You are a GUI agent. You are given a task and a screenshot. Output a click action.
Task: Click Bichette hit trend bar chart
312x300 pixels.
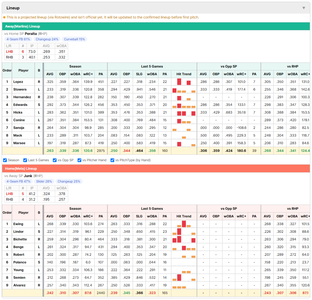point(184,239)
